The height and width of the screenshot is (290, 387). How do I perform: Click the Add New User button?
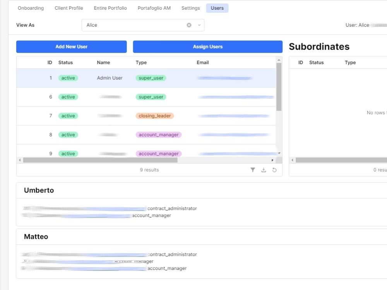(x=71, y=46)
